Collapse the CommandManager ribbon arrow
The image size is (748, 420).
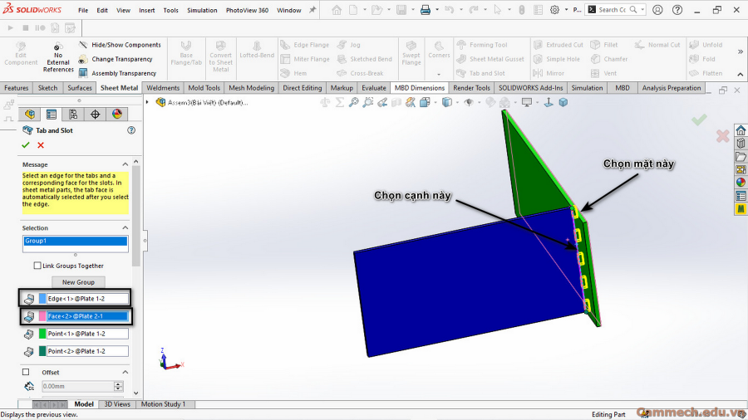741,74
